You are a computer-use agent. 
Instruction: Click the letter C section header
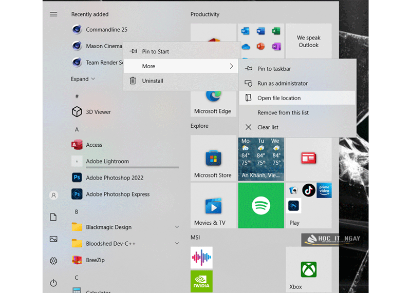[77, 278]
